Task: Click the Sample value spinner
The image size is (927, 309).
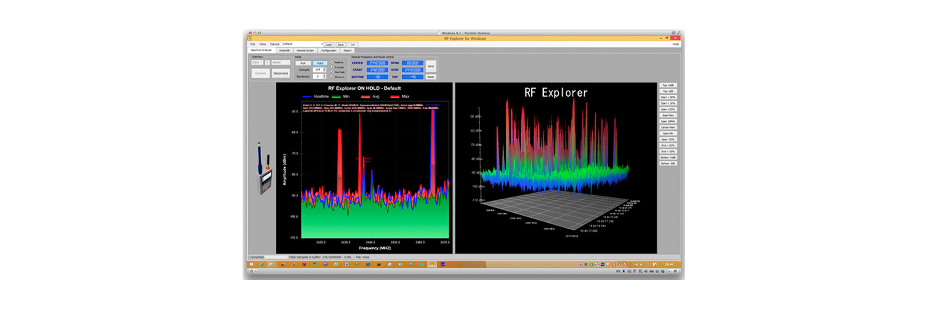Action: (x=324, y=70)
